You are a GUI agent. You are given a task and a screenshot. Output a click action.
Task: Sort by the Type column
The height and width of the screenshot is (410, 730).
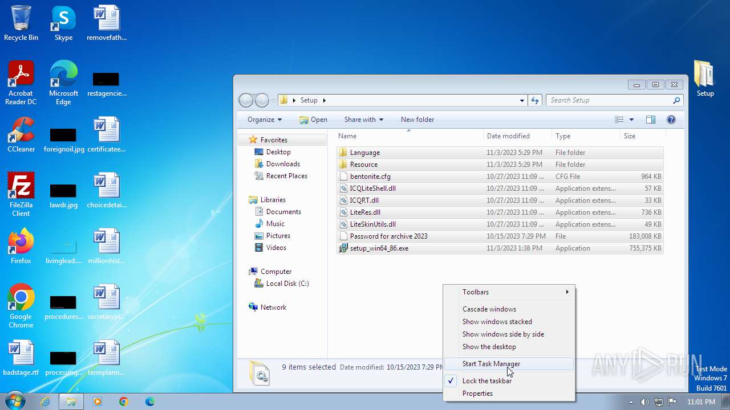click(586, 136)
